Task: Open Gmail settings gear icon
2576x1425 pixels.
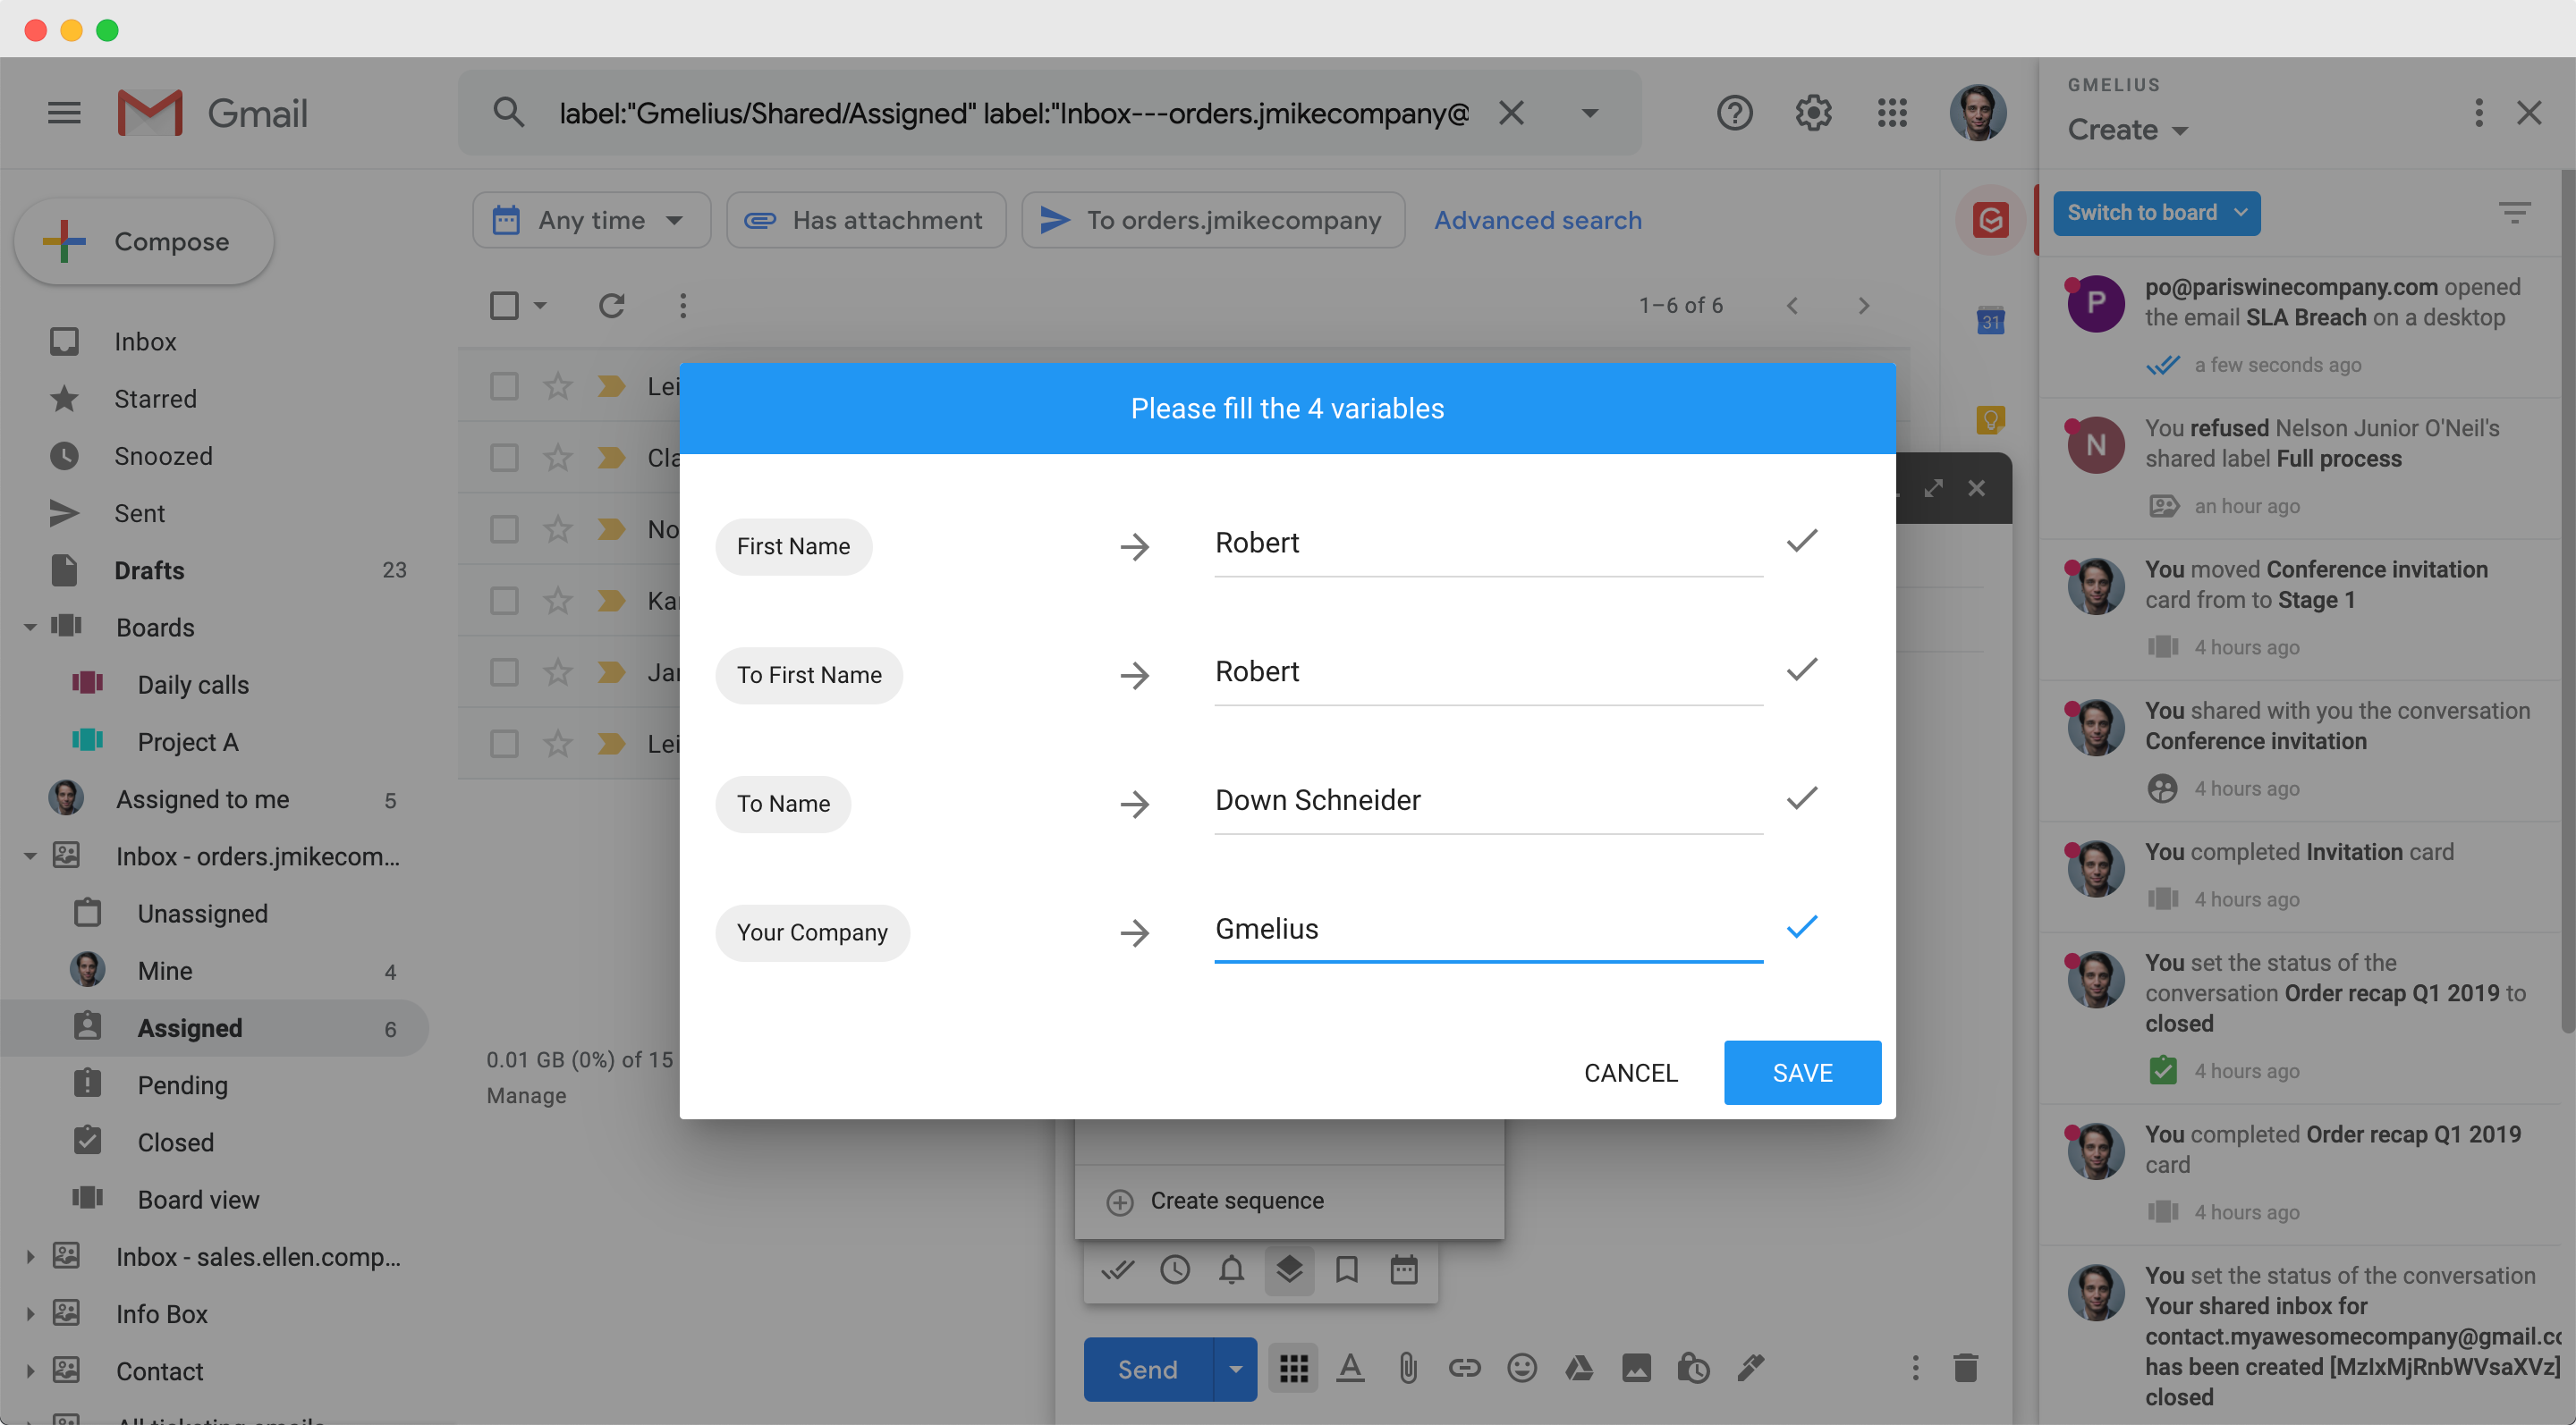Action: pos(1813,113)
